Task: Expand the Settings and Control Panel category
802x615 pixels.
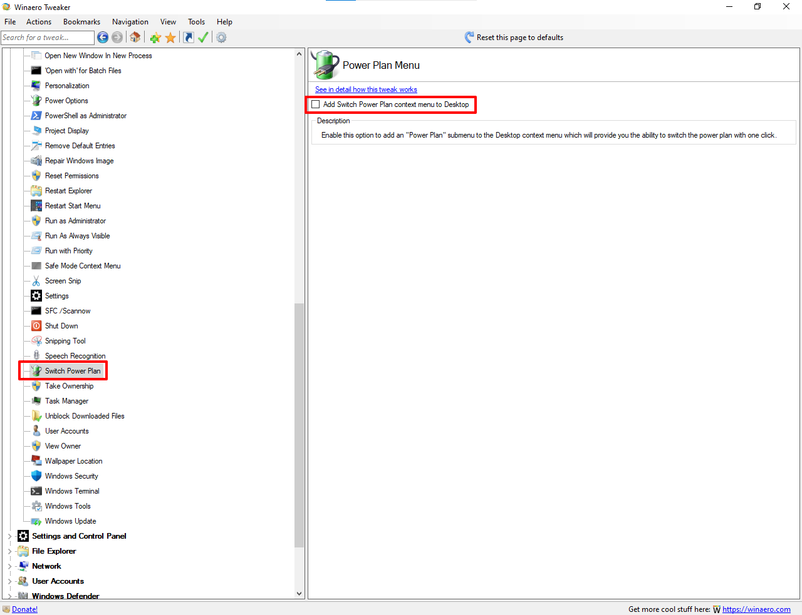Action: (x=9, y=536)
